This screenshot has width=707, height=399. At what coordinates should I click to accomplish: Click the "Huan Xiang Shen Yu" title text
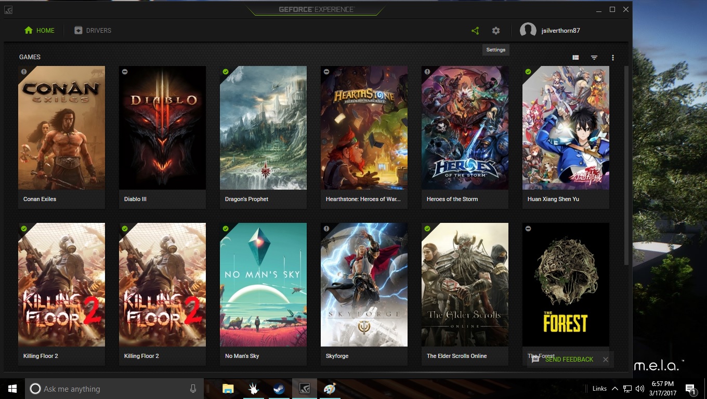pyautogui.click(x=553, y=199)
